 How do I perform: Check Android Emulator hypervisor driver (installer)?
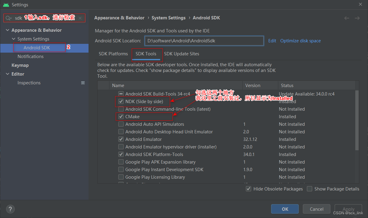[x=121, y=147]
